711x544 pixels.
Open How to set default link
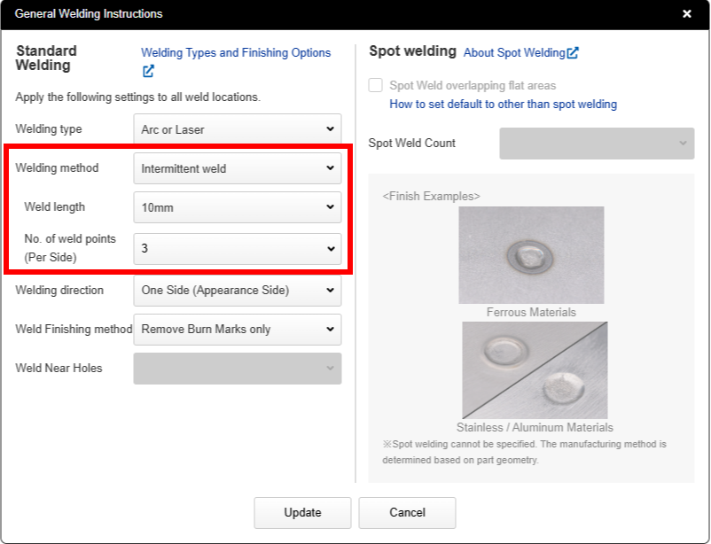point(503,105)
